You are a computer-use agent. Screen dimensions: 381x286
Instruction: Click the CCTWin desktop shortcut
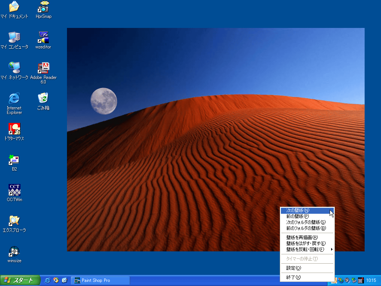pyautogui.click(x=15, y=193)
